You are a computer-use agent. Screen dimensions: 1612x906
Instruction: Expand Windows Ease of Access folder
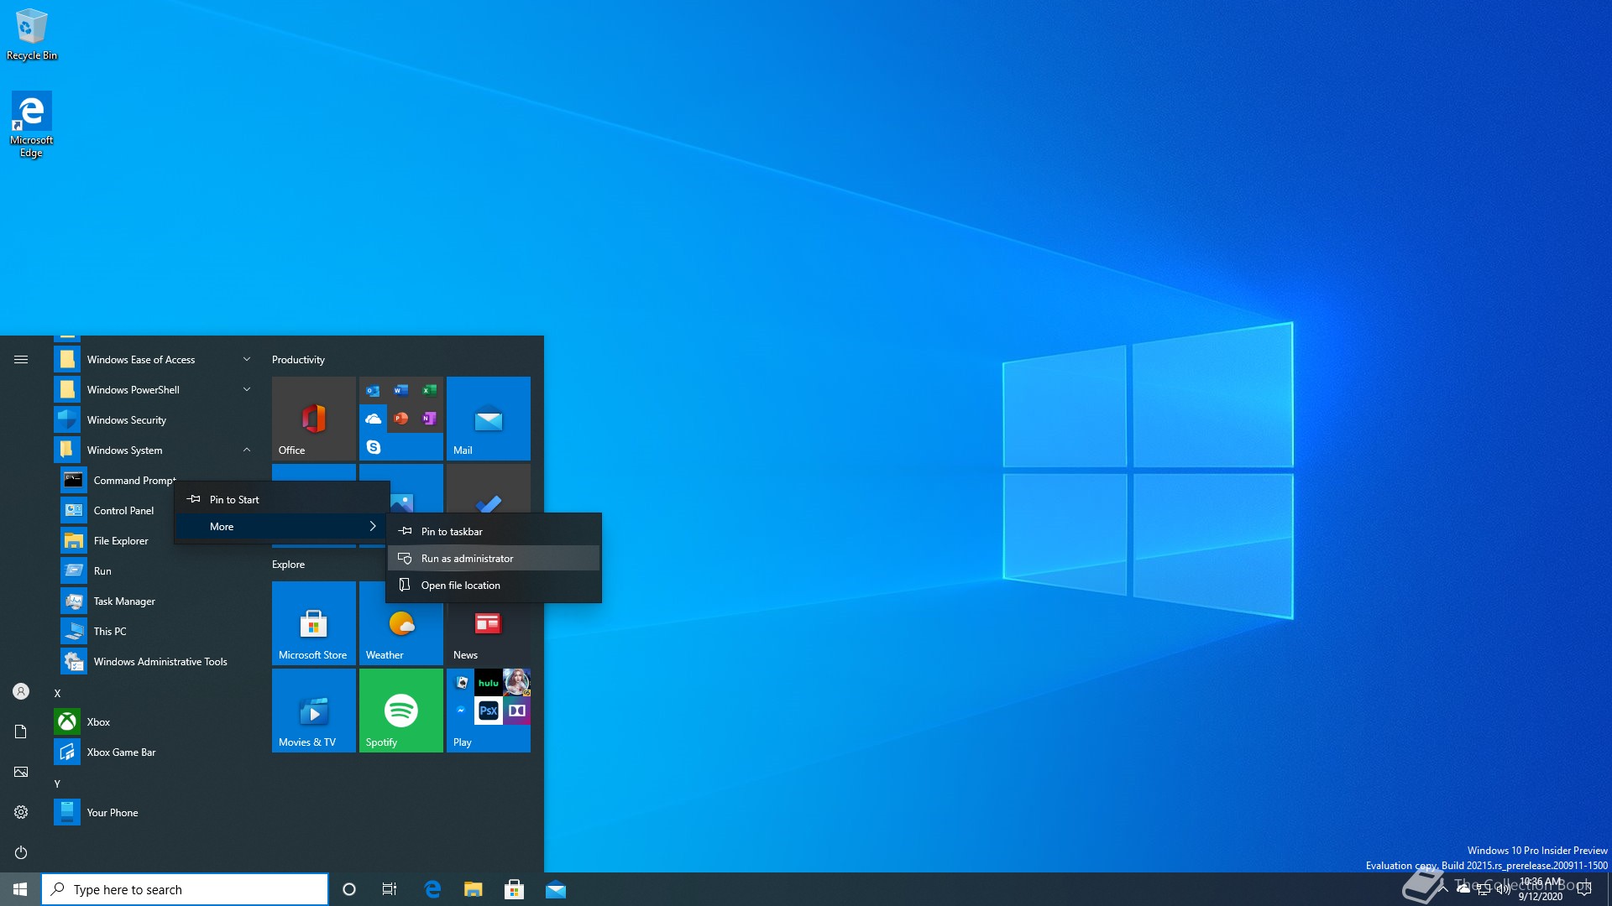pos(141,360)
